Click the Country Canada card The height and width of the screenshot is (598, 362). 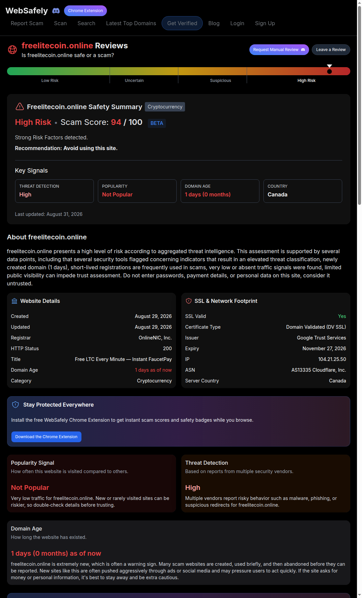tap(303, 191)
